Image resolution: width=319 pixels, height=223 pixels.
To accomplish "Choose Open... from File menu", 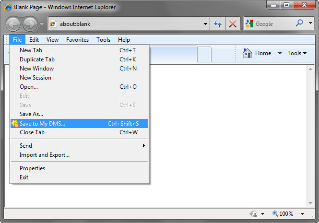I will click(x=79, y=87).
